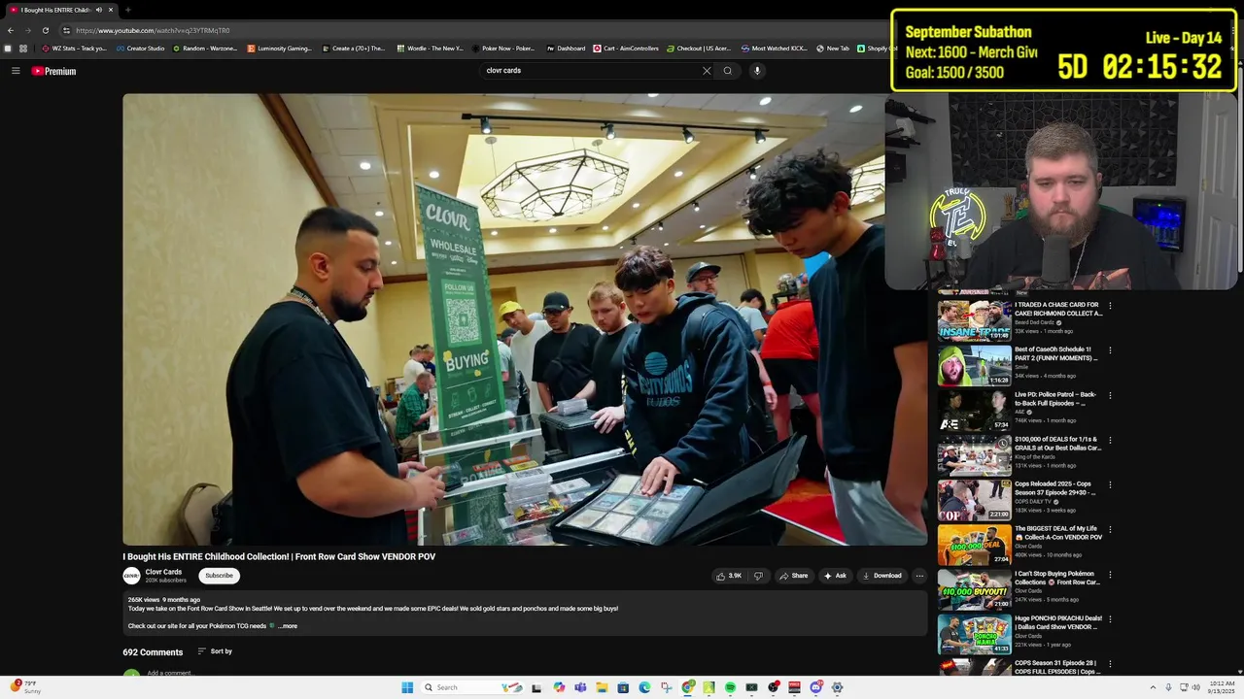Like the video with thumbs up
The height and width of the screenshot is (699, 1244).
click(x=729, y=576)
